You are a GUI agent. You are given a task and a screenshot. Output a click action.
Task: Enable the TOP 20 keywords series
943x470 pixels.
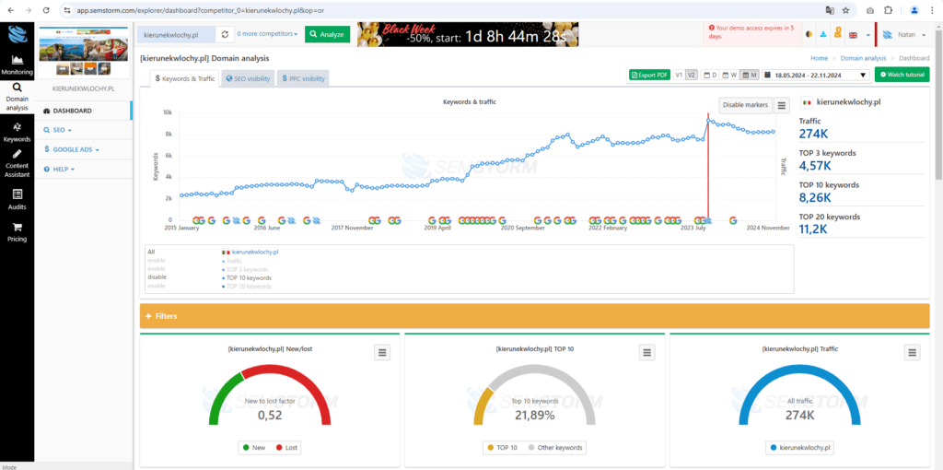[156, 286]
